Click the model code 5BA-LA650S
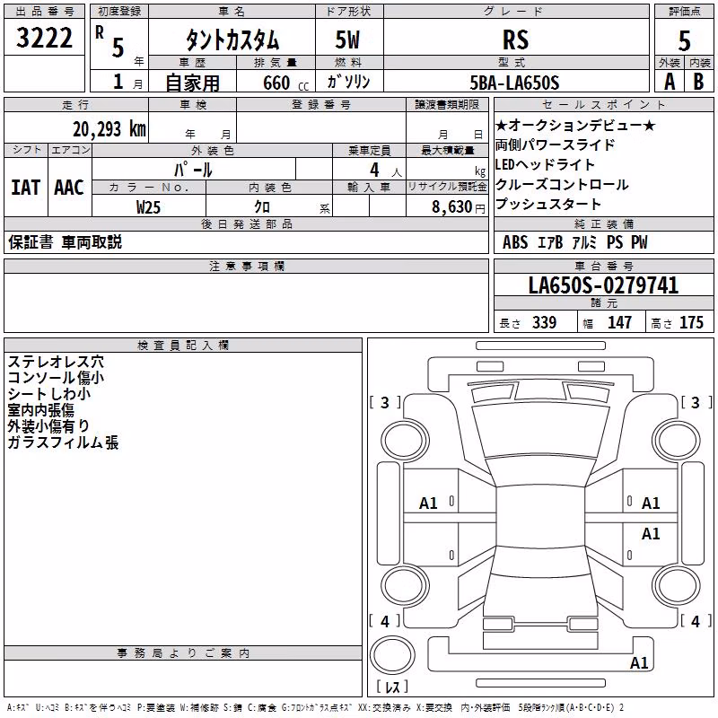 (514, 83)
